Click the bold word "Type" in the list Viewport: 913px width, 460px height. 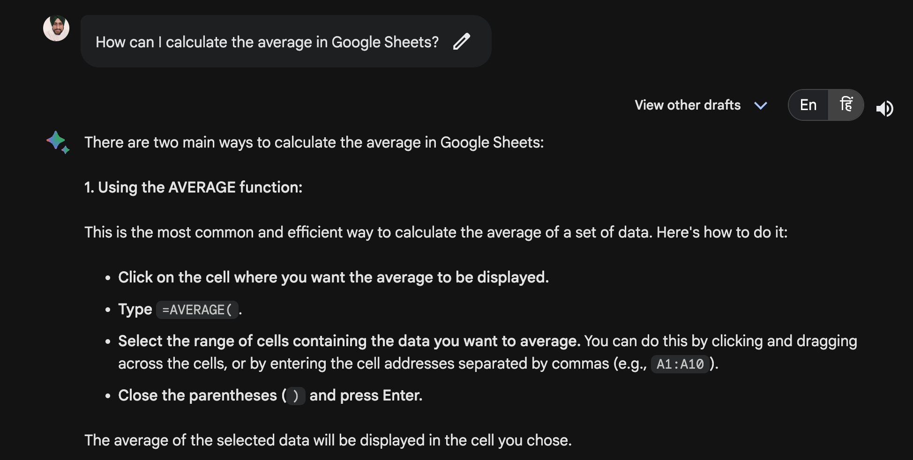click(135, 309)
